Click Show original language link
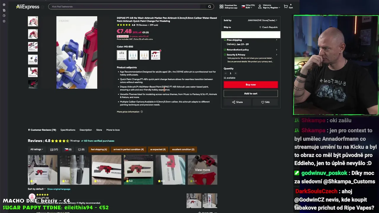The width and height of the screenshot is (379, 213). click(59, 189)
